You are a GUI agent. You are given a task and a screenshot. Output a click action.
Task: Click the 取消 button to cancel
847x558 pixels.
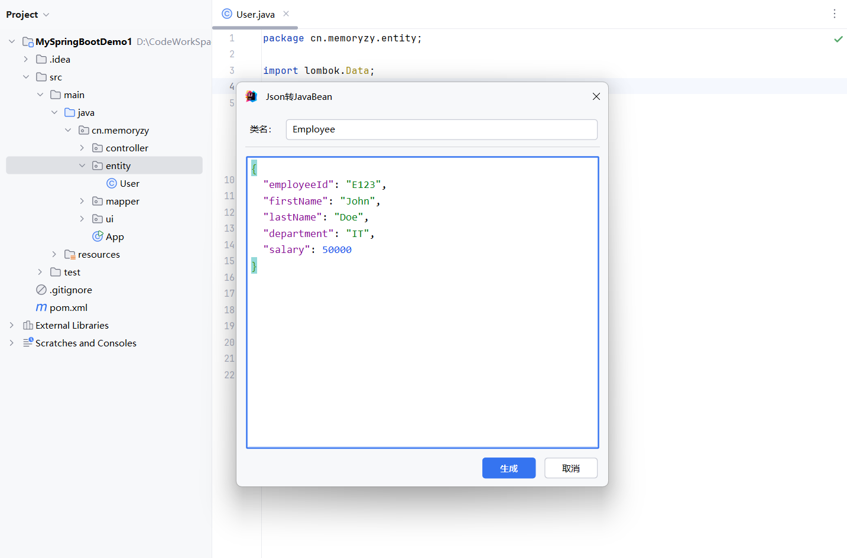point(570,468)
